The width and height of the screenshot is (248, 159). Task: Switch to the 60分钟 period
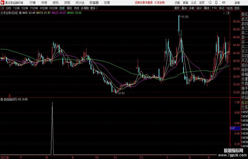53,8
